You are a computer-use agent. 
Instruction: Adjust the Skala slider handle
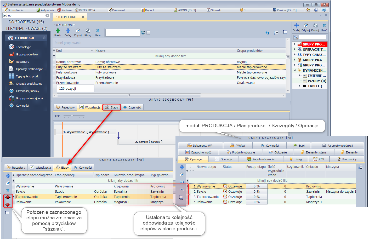click(x=72, y=116)
